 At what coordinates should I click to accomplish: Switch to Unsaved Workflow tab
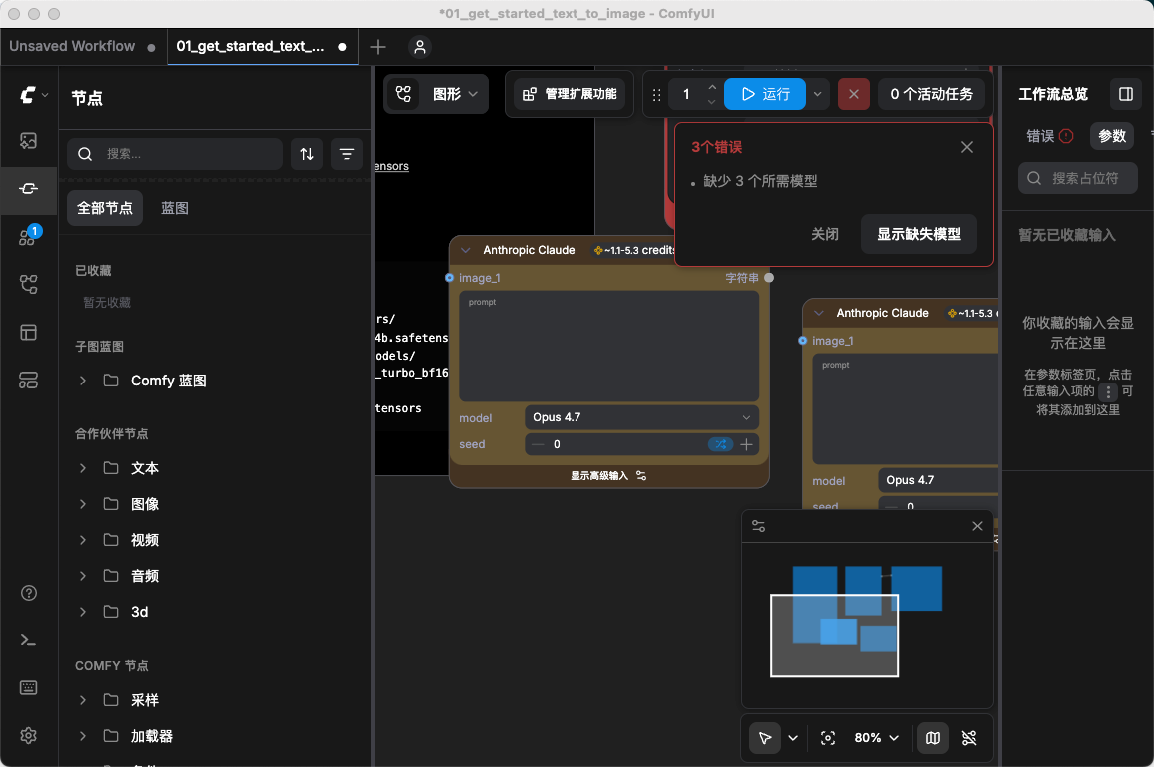72,46
